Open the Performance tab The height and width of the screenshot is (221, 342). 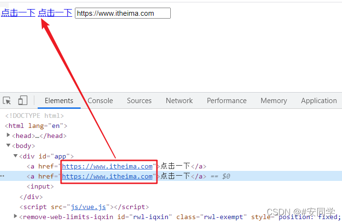(x=227, y=101)
